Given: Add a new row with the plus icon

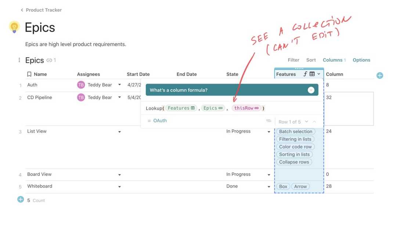Looking at the screenshot, I should tap(20, 200).
